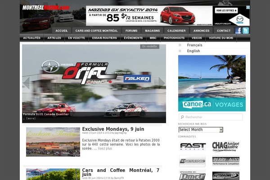Open Exclusive Mondays, 9 juin article title
The height and width of the screenshot is (180, 270).
point(113,129)
